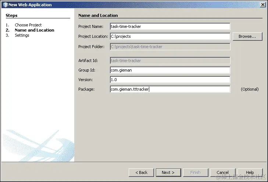Click the Project Location: label
This screenshot has width=268, height=182.
click(x=93, y=36)
